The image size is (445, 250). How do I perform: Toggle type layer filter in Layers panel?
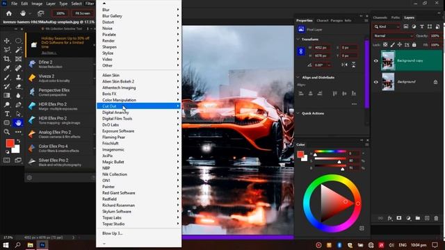click(x=422, y=26)
